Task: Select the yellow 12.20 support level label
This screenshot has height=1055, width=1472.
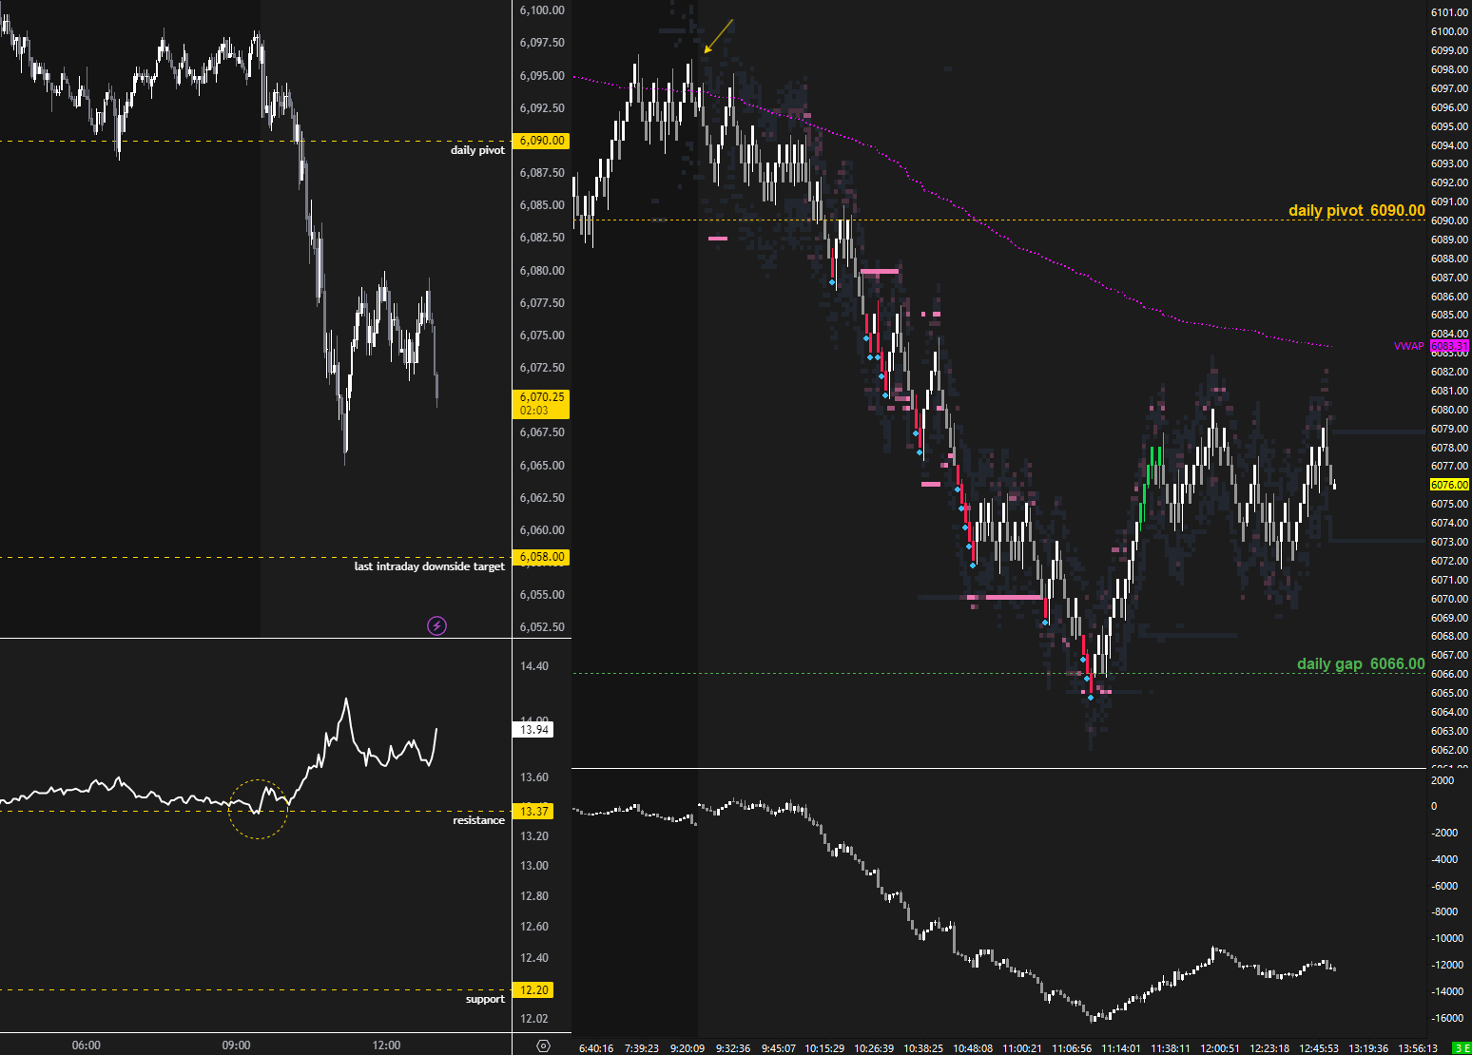Action: [x=533, y=990]
